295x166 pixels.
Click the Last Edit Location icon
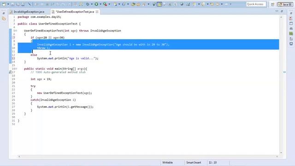pyautogui.click(x=212, y=4)
